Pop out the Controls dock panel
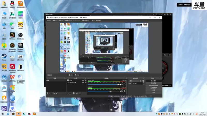The image size is (207, 116). pos(161,78)
